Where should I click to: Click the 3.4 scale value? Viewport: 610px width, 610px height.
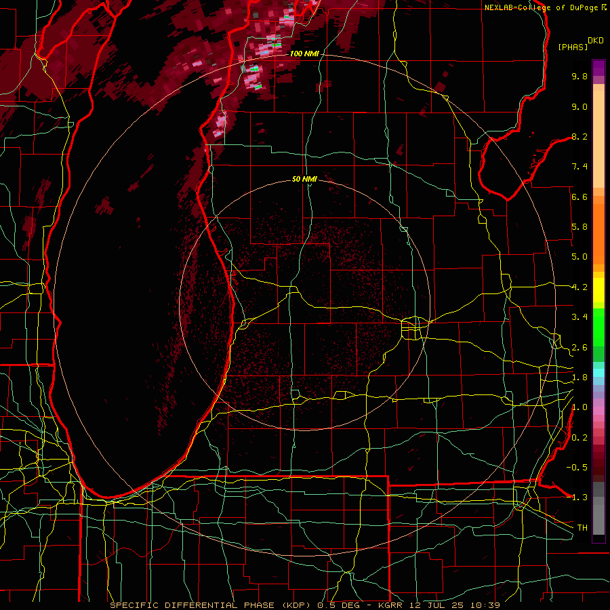tap(579, 317)
